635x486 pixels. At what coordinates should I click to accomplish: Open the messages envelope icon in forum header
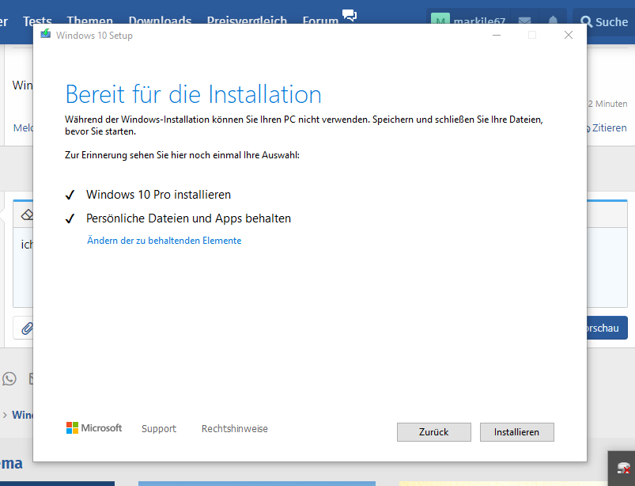(525, 21)
